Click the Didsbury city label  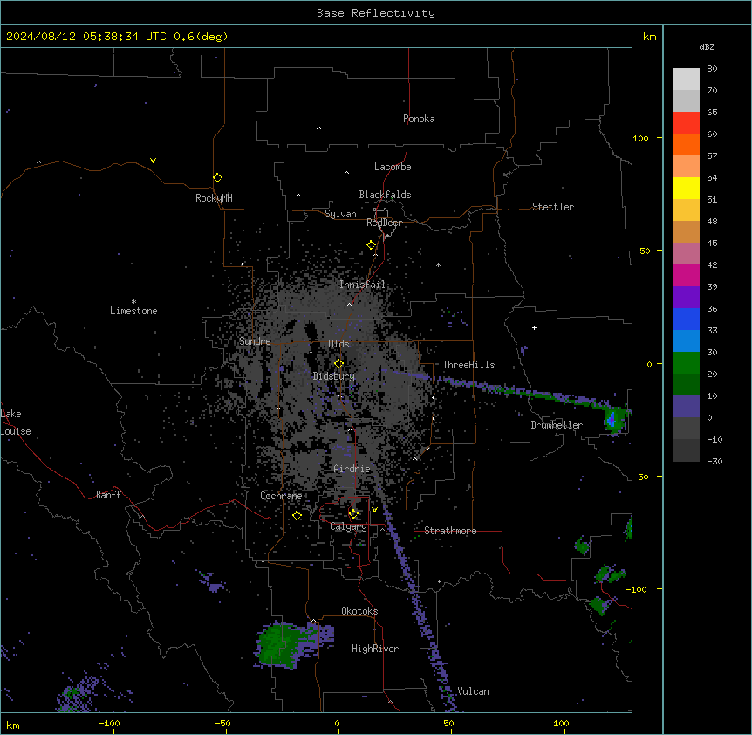tap(334, 376)
